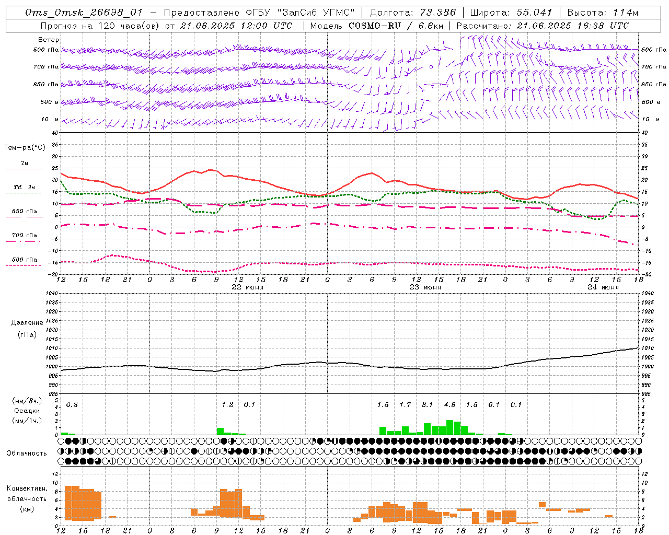The width and height of the screenshot is (669, 535).
Task: Click the station title Oms_Omsk_26698_01
Action: [x=84, y=13]
